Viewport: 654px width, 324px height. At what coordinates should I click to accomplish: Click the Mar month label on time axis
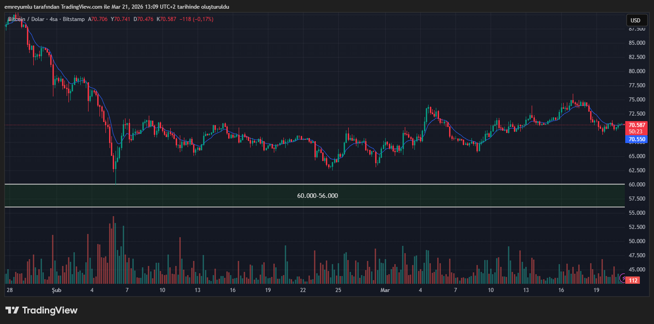[384, 290]
